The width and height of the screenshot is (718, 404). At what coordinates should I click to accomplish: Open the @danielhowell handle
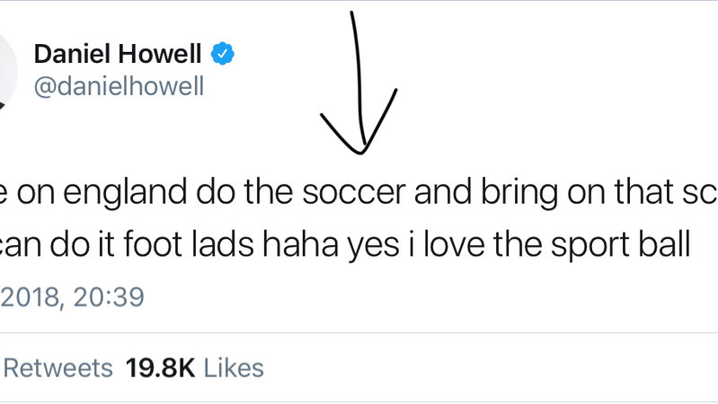click(x=119, y=86)
